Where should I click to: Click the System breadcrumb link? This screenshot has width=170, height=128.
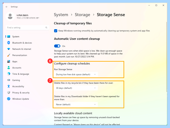[x=61, y=15]
